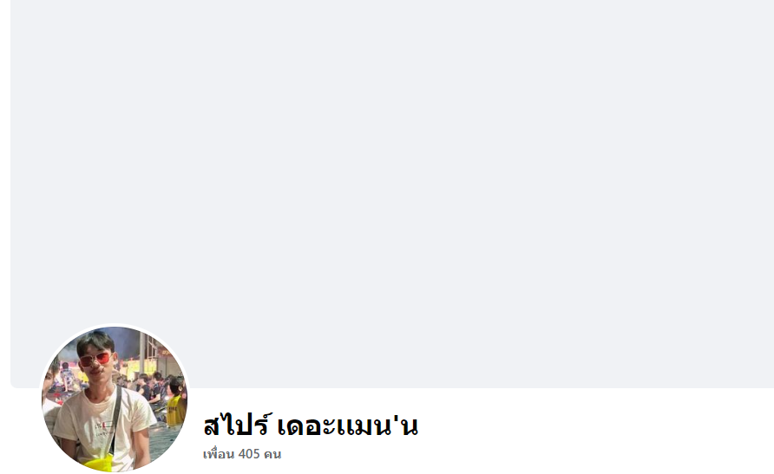Image resolution: width=774 pixels, height=474 pixels.
Task: Click blank white area beside profile name
Action: (x=593, y=429)
